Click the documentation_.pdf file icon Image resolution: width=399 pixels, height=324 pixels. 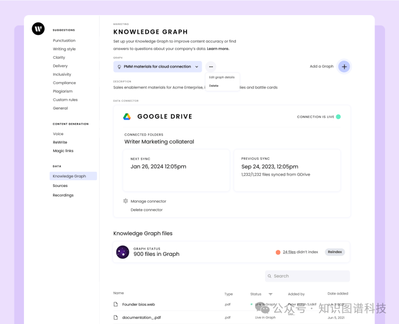point(116,317)
